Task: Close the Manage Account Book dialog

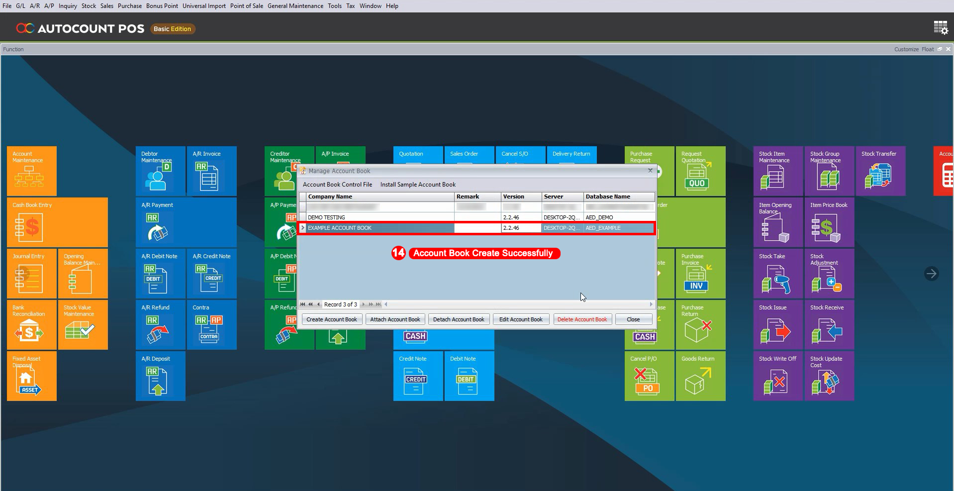Action: coord(633,319)
